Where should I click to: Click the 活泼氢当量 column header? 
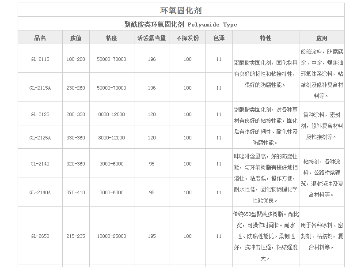152,38
